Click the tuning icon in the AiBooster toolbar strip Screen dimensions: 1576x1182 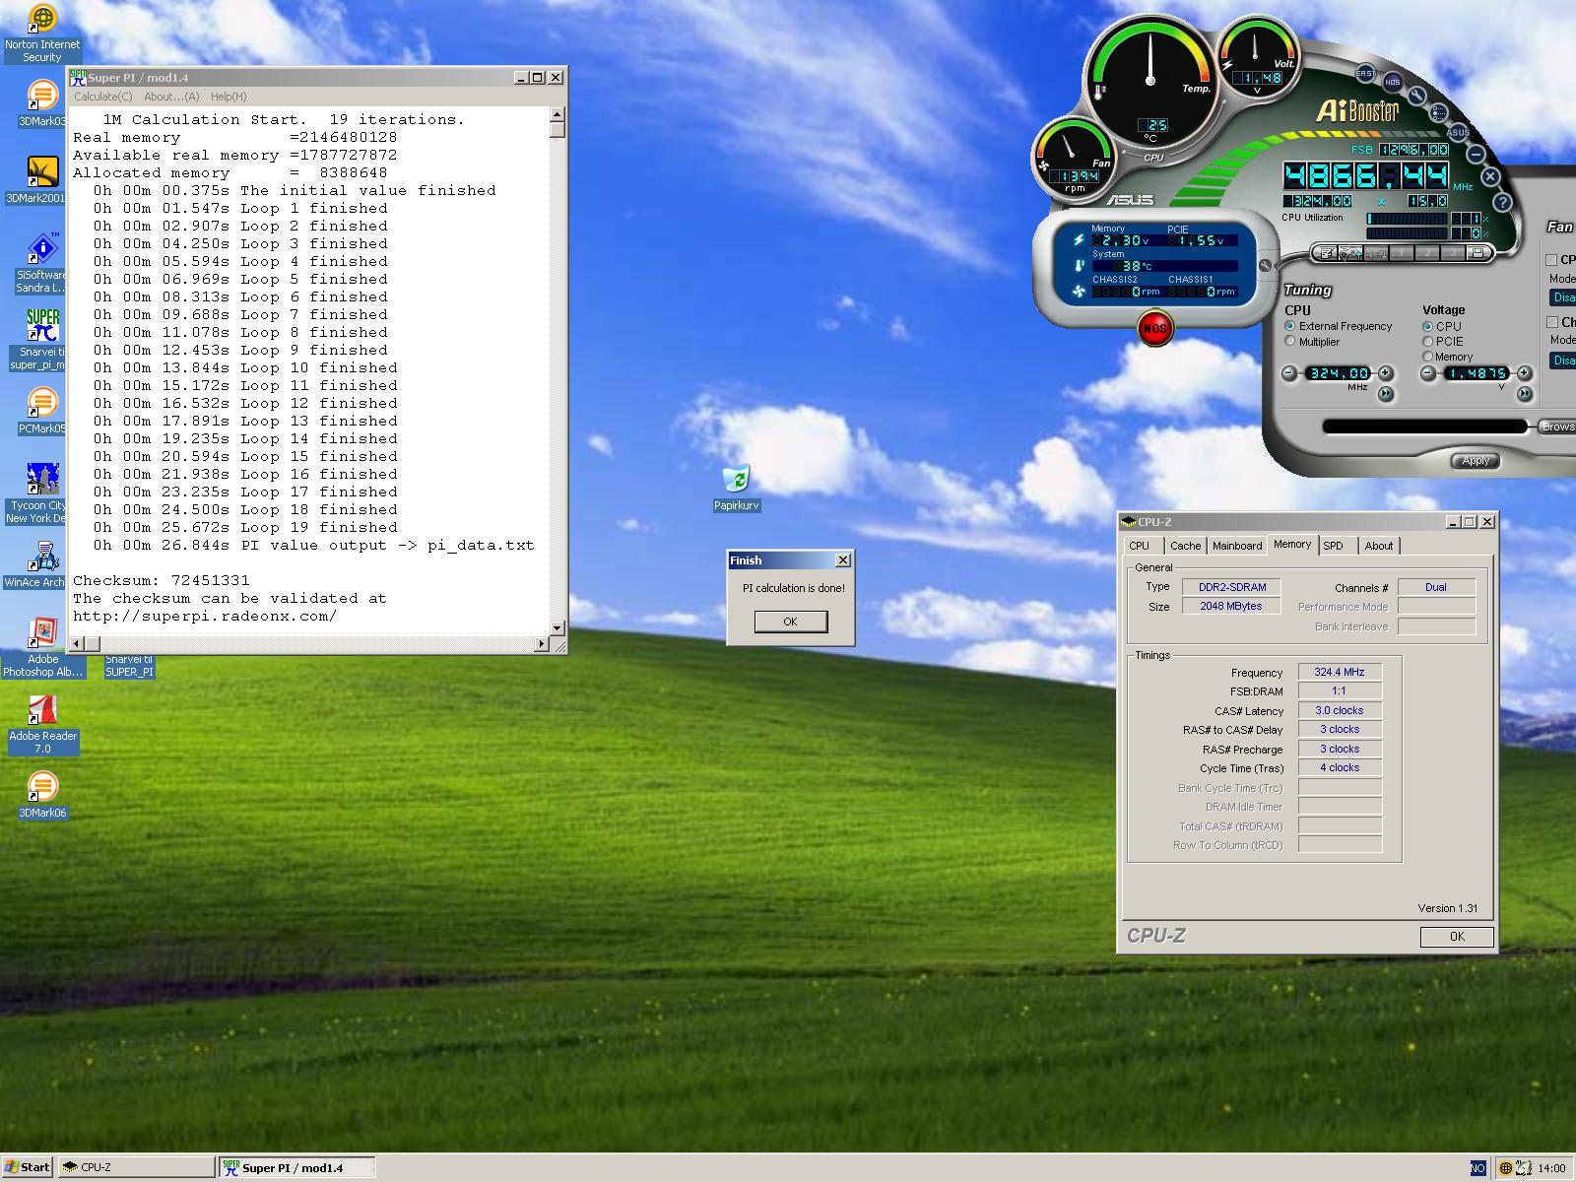tap(1350, 253)
